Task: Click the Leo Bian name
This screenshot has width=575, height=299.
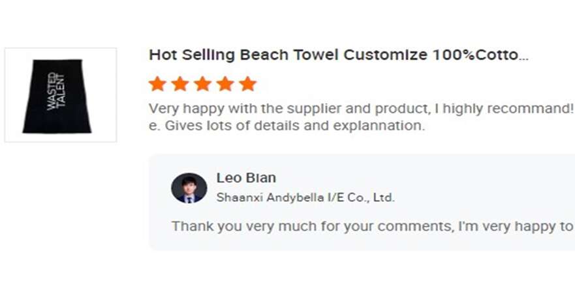Action: click(x=246, y=178)
